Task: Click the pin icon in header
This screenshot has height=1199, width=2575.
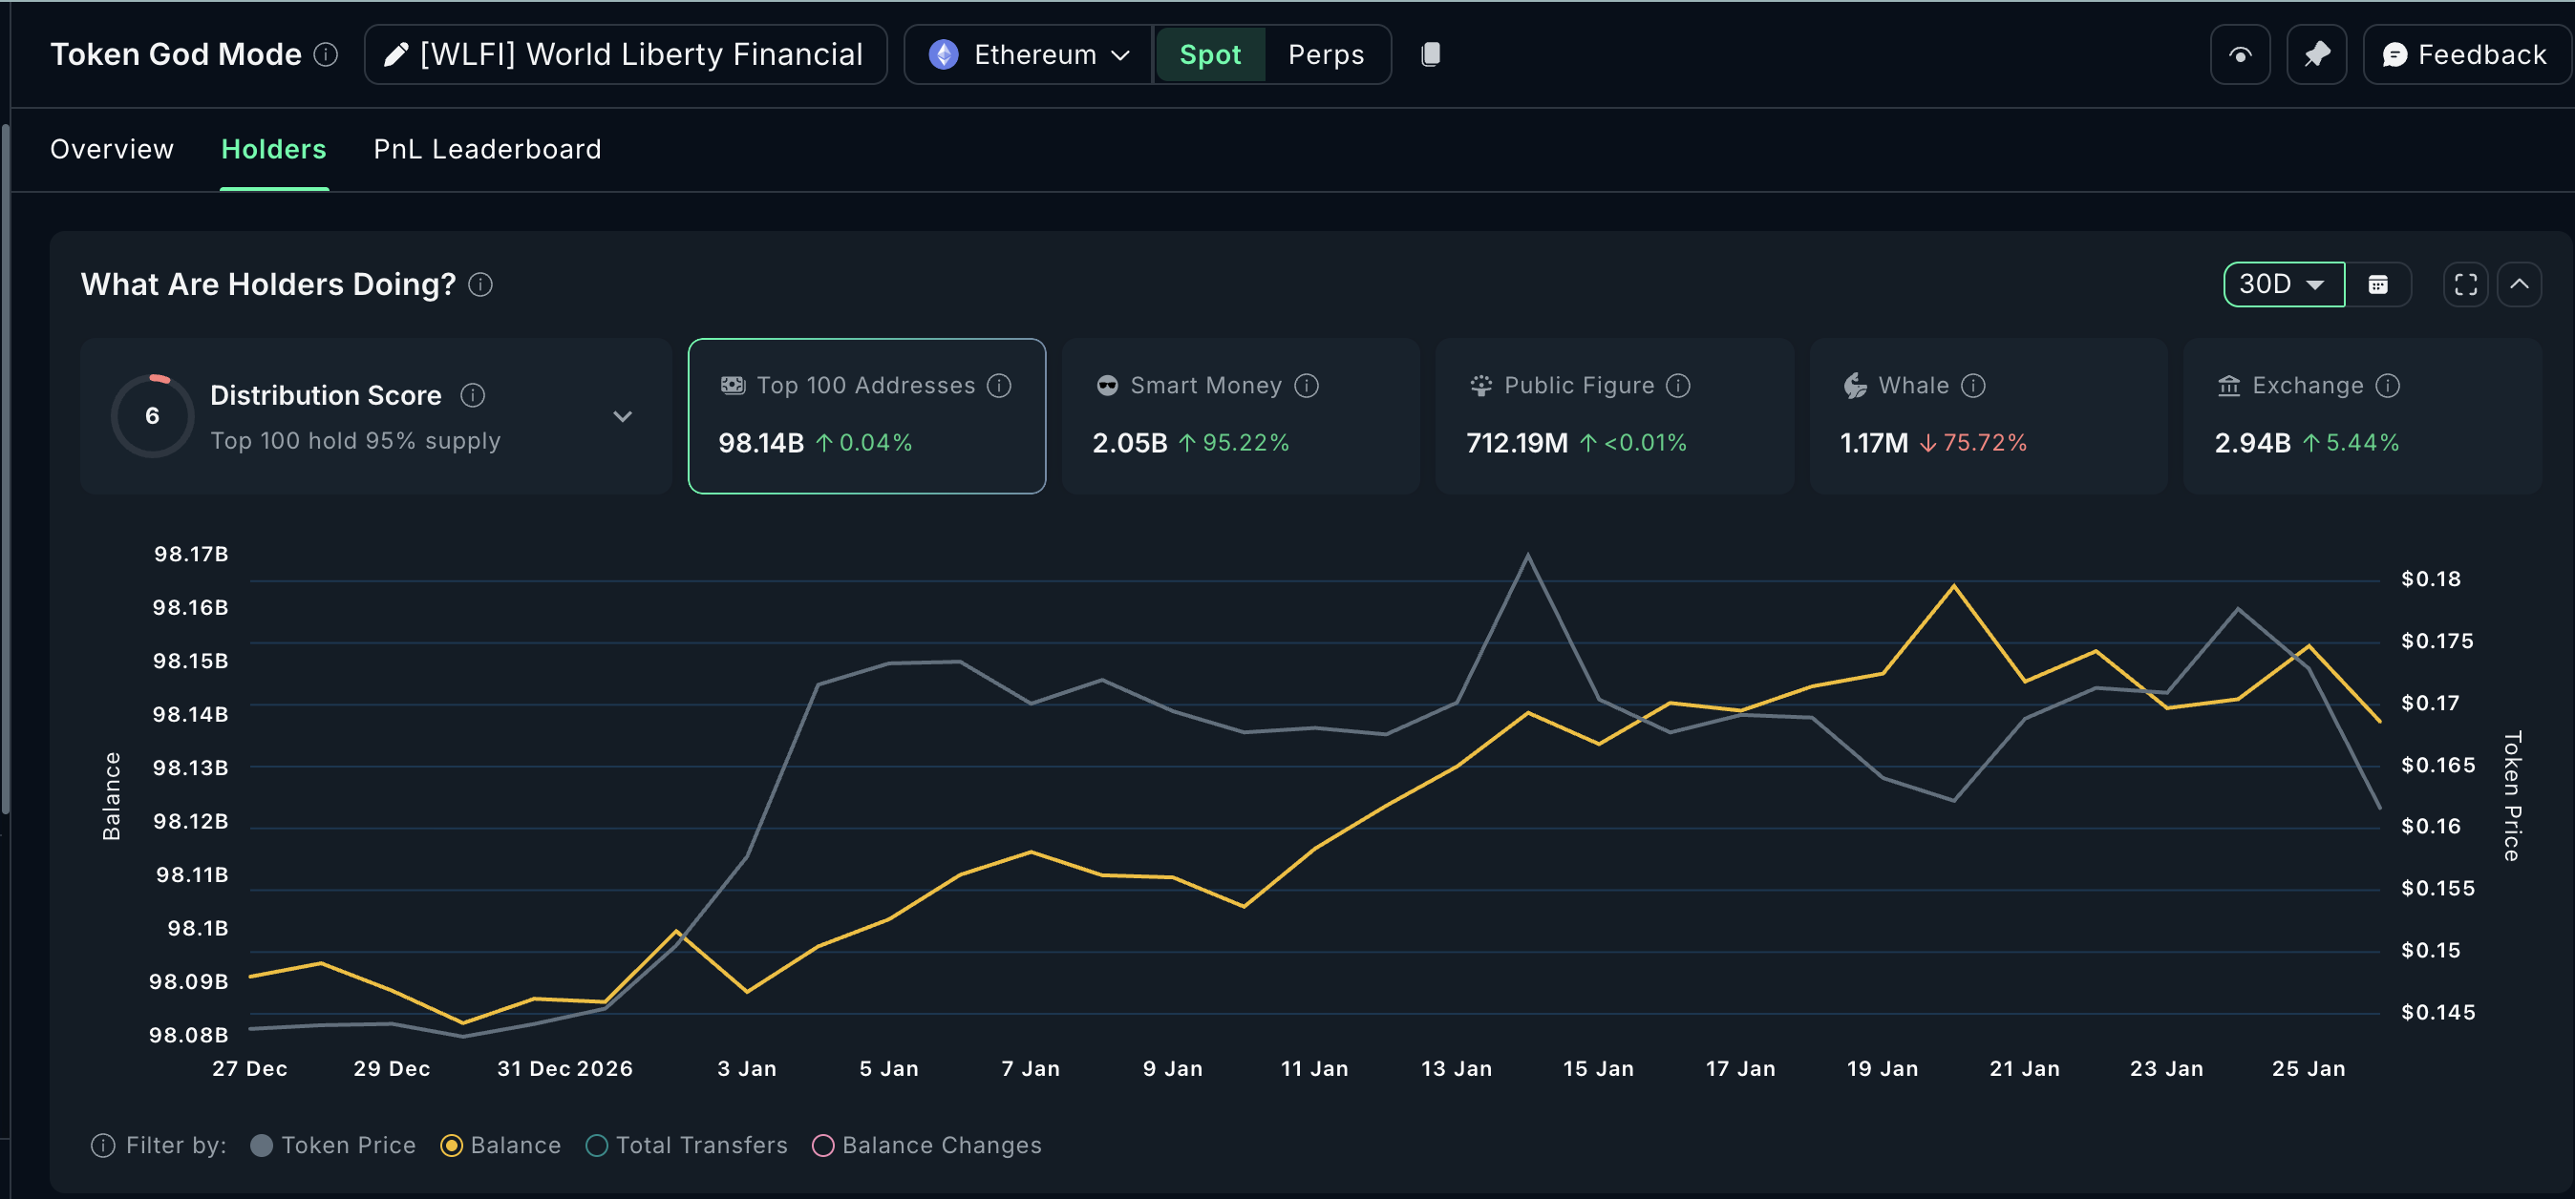Action: pyautogui.click(x=2316, y=54)
